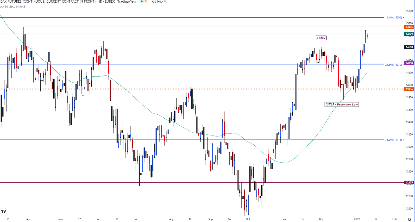Image resolution: width=415 pixels, height=222 pixels.
Task: Click 2023 on the time axis
Action: tap(357, 219)
